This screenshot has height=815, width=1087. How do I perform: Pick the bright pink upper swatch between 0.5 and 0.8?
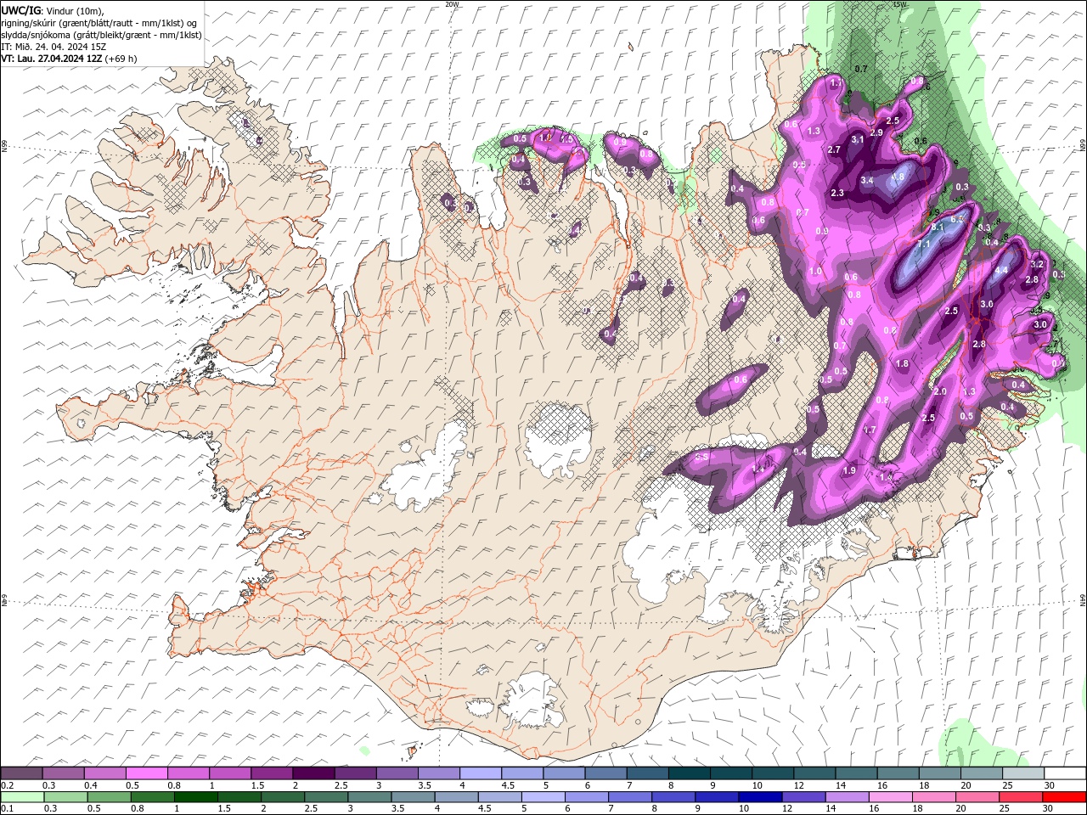coord(146,773)
